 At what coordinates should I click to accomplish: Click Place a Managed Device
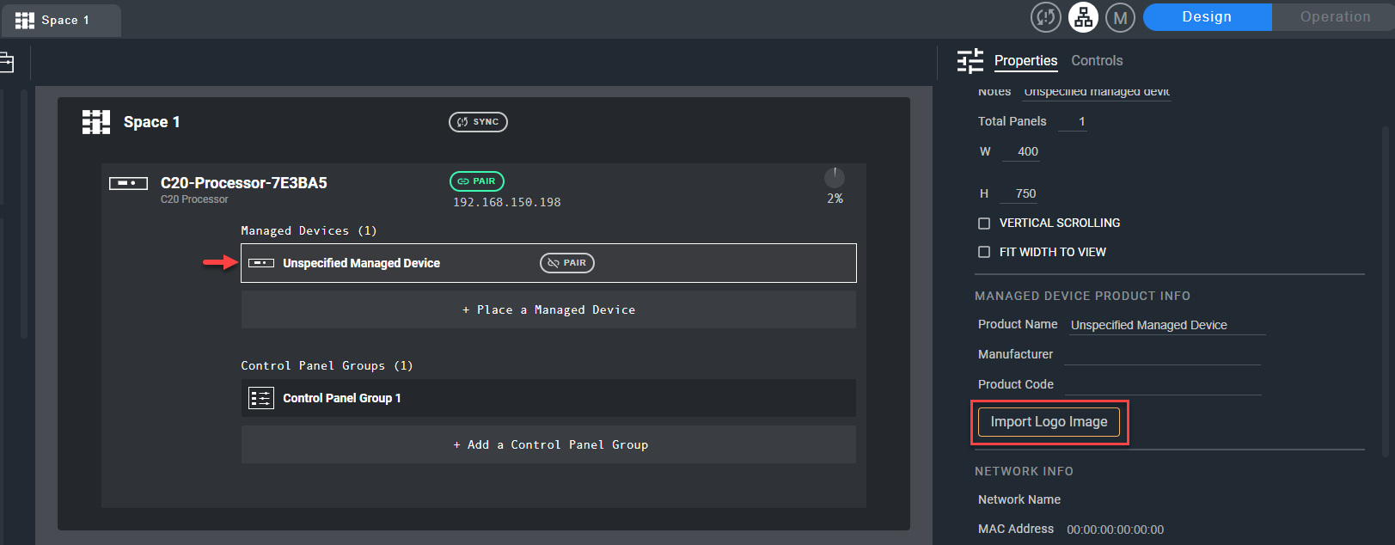tap(548, 309)
